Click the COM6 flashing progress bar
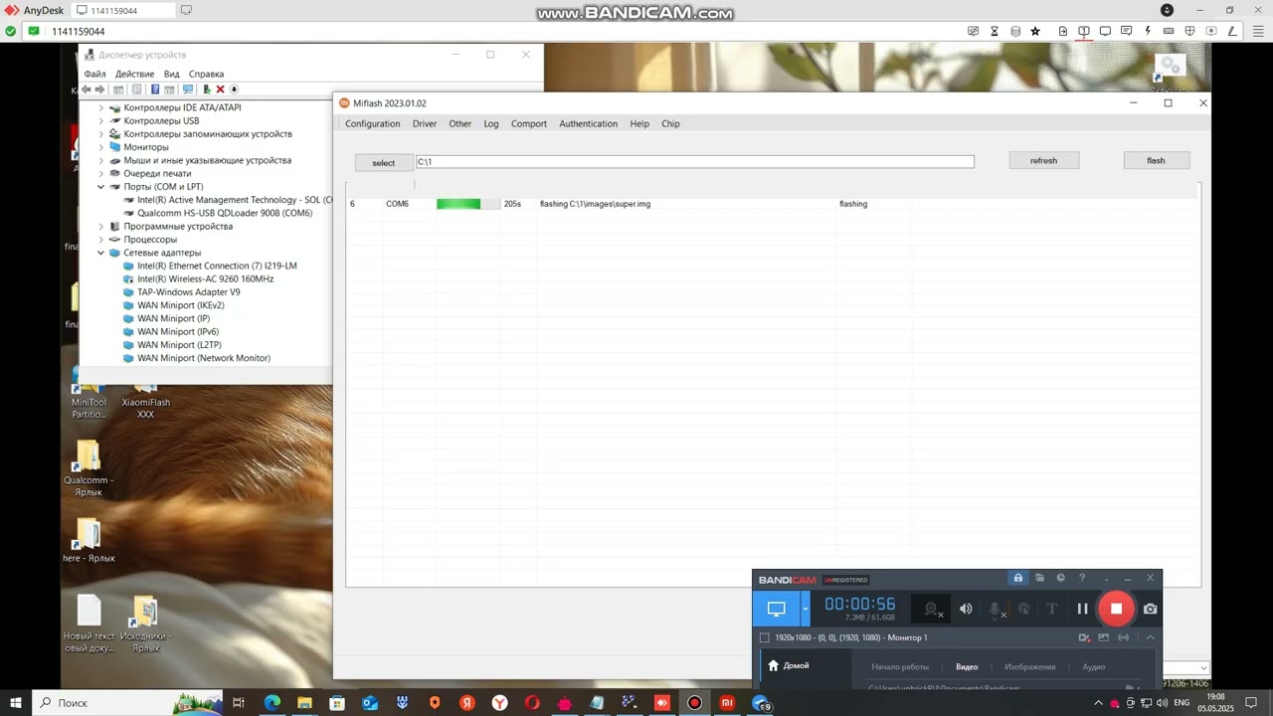1273x716 pixels. 468,204
